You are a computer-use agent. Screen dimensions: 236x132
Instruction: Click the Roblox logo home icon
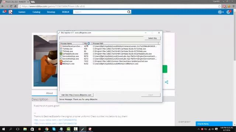tap(10, 12)
